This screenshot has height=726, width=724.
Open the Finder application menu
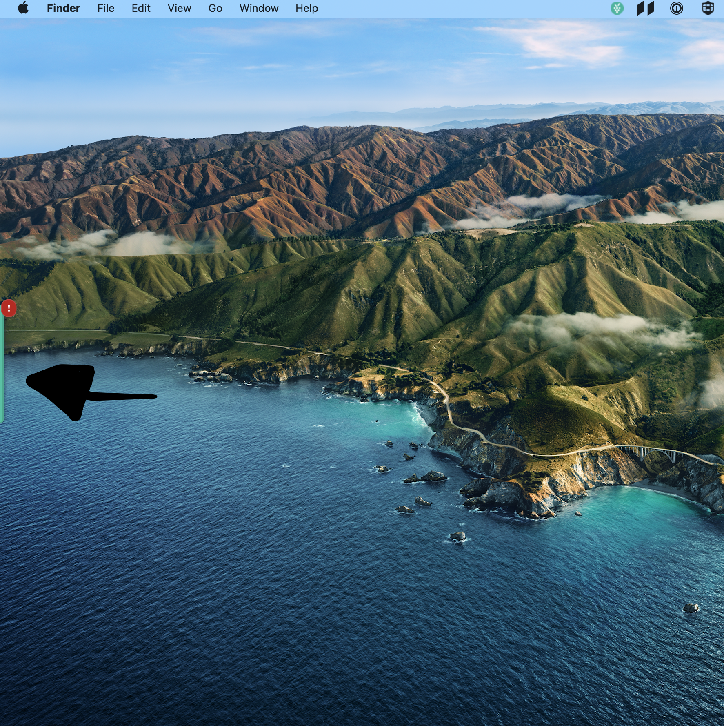click(x=63, y=8)
